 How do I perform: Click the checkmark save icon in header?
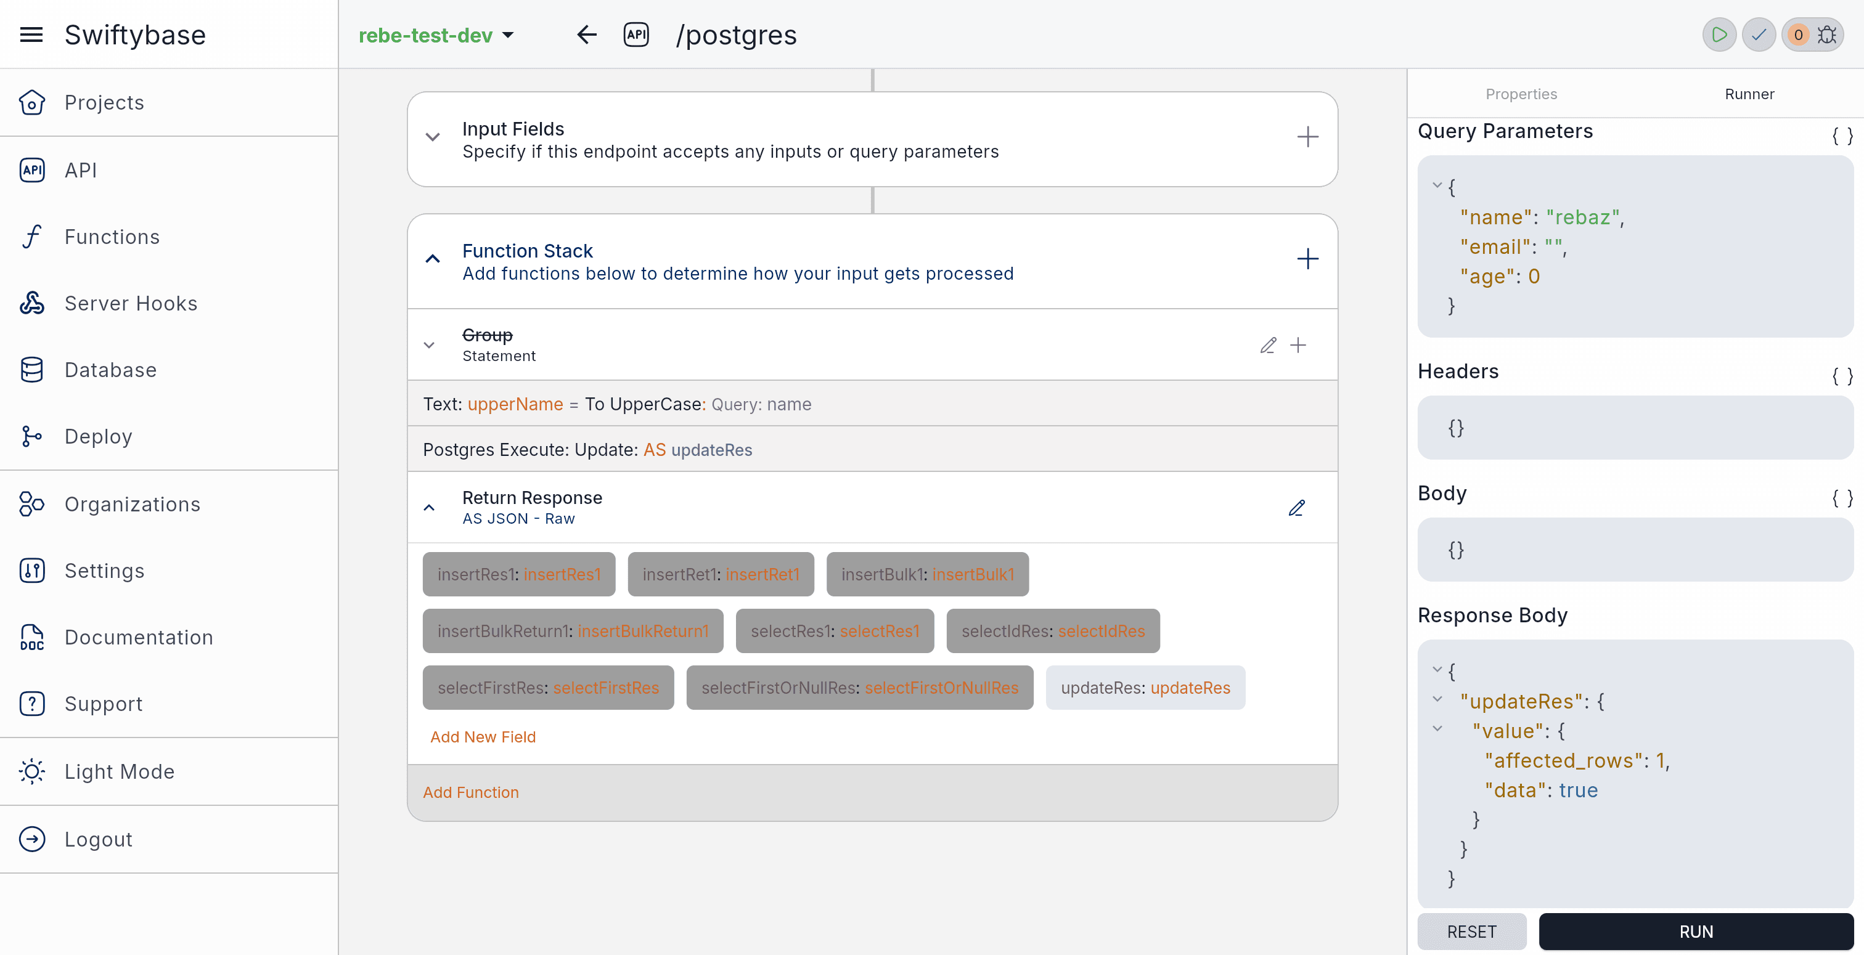[1759, 35]
